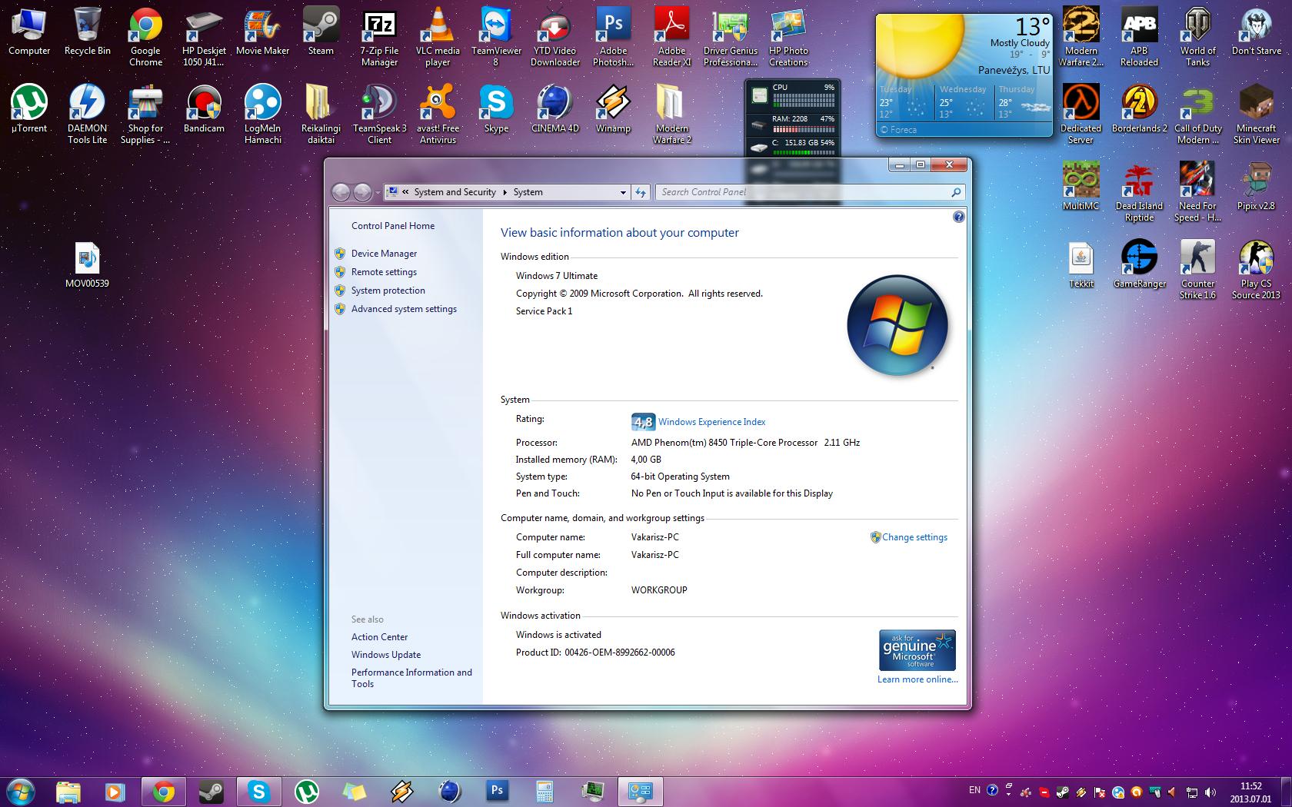Launch Minecraft Skin Viewer icon

click(1256, 115)
